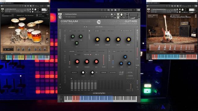Click the next cabinet arrow in Amp section
Image resolution: width=198 pixels, height=111 pixels.
(131, 31)
